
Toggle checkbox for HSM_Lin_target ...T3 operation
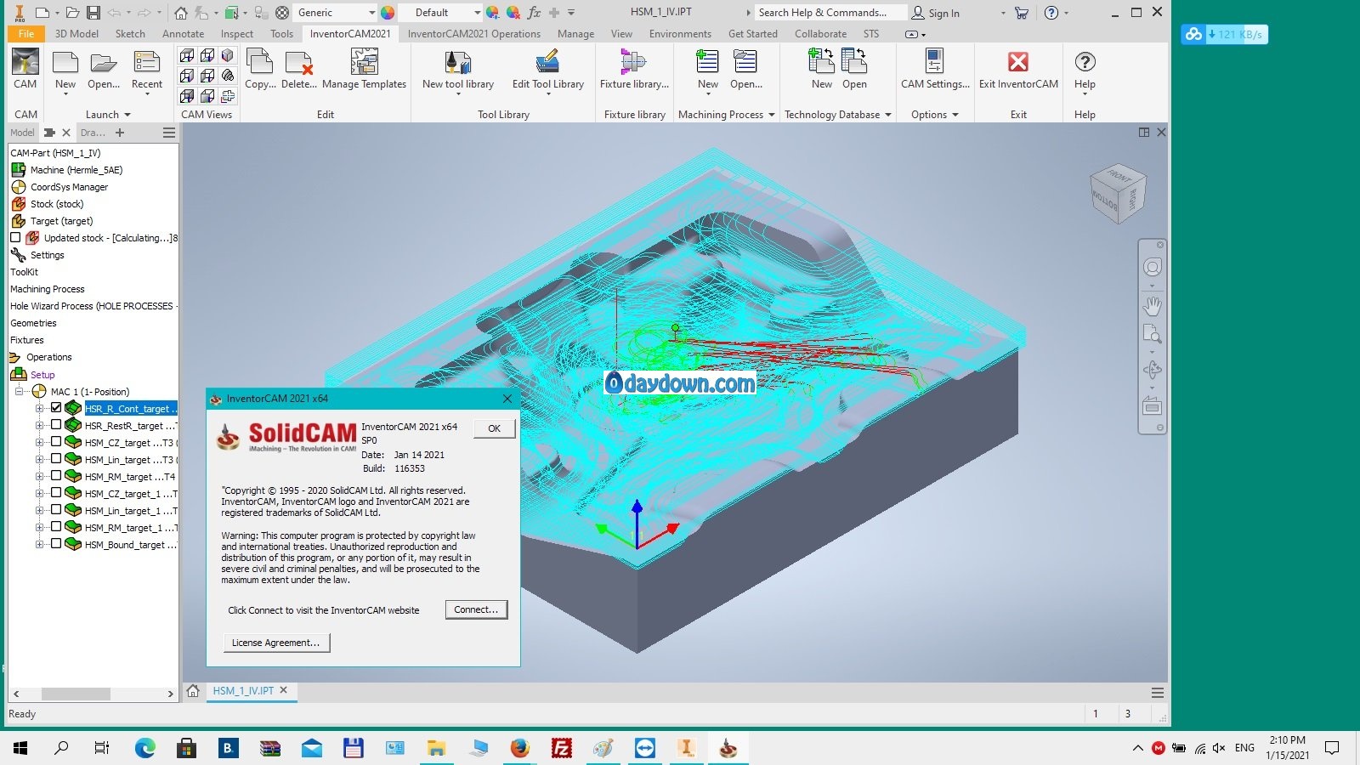pos(56,459)
